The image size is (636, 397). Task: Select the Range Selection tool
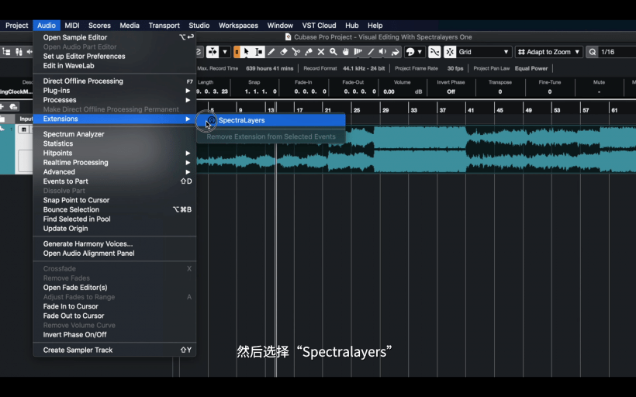point(258,52)
